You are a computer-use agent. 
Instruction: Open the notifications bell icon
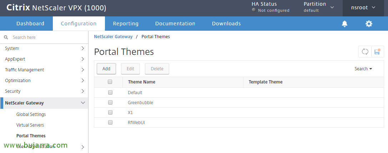344,24
